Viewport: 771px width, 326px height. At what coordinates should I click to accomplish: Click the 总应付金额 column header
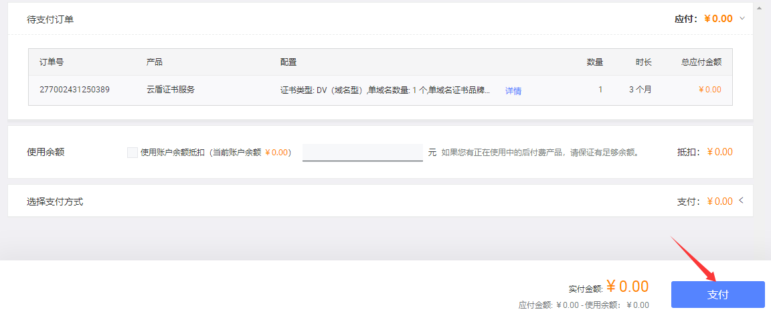[701, 62]
